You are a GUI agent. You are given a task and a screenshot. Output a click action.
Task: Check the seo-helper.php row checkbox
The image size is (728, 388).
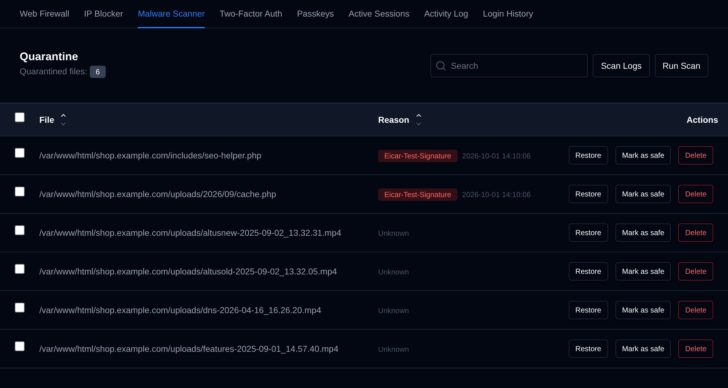pyautogui.click(x=20, y=153)
